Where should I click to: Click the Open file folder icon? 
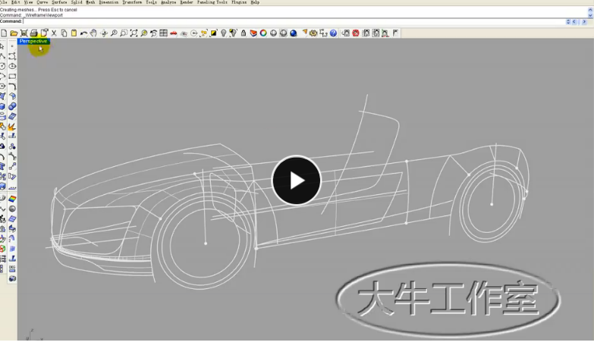point(14,33)
